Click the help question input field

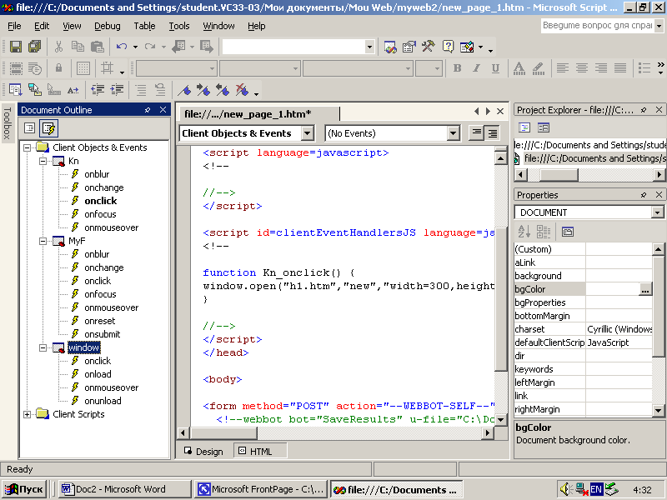[598, 26]
